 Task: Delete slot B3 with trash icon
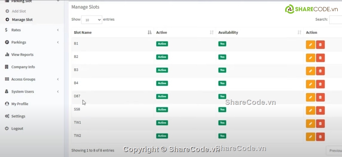[320, 71]
